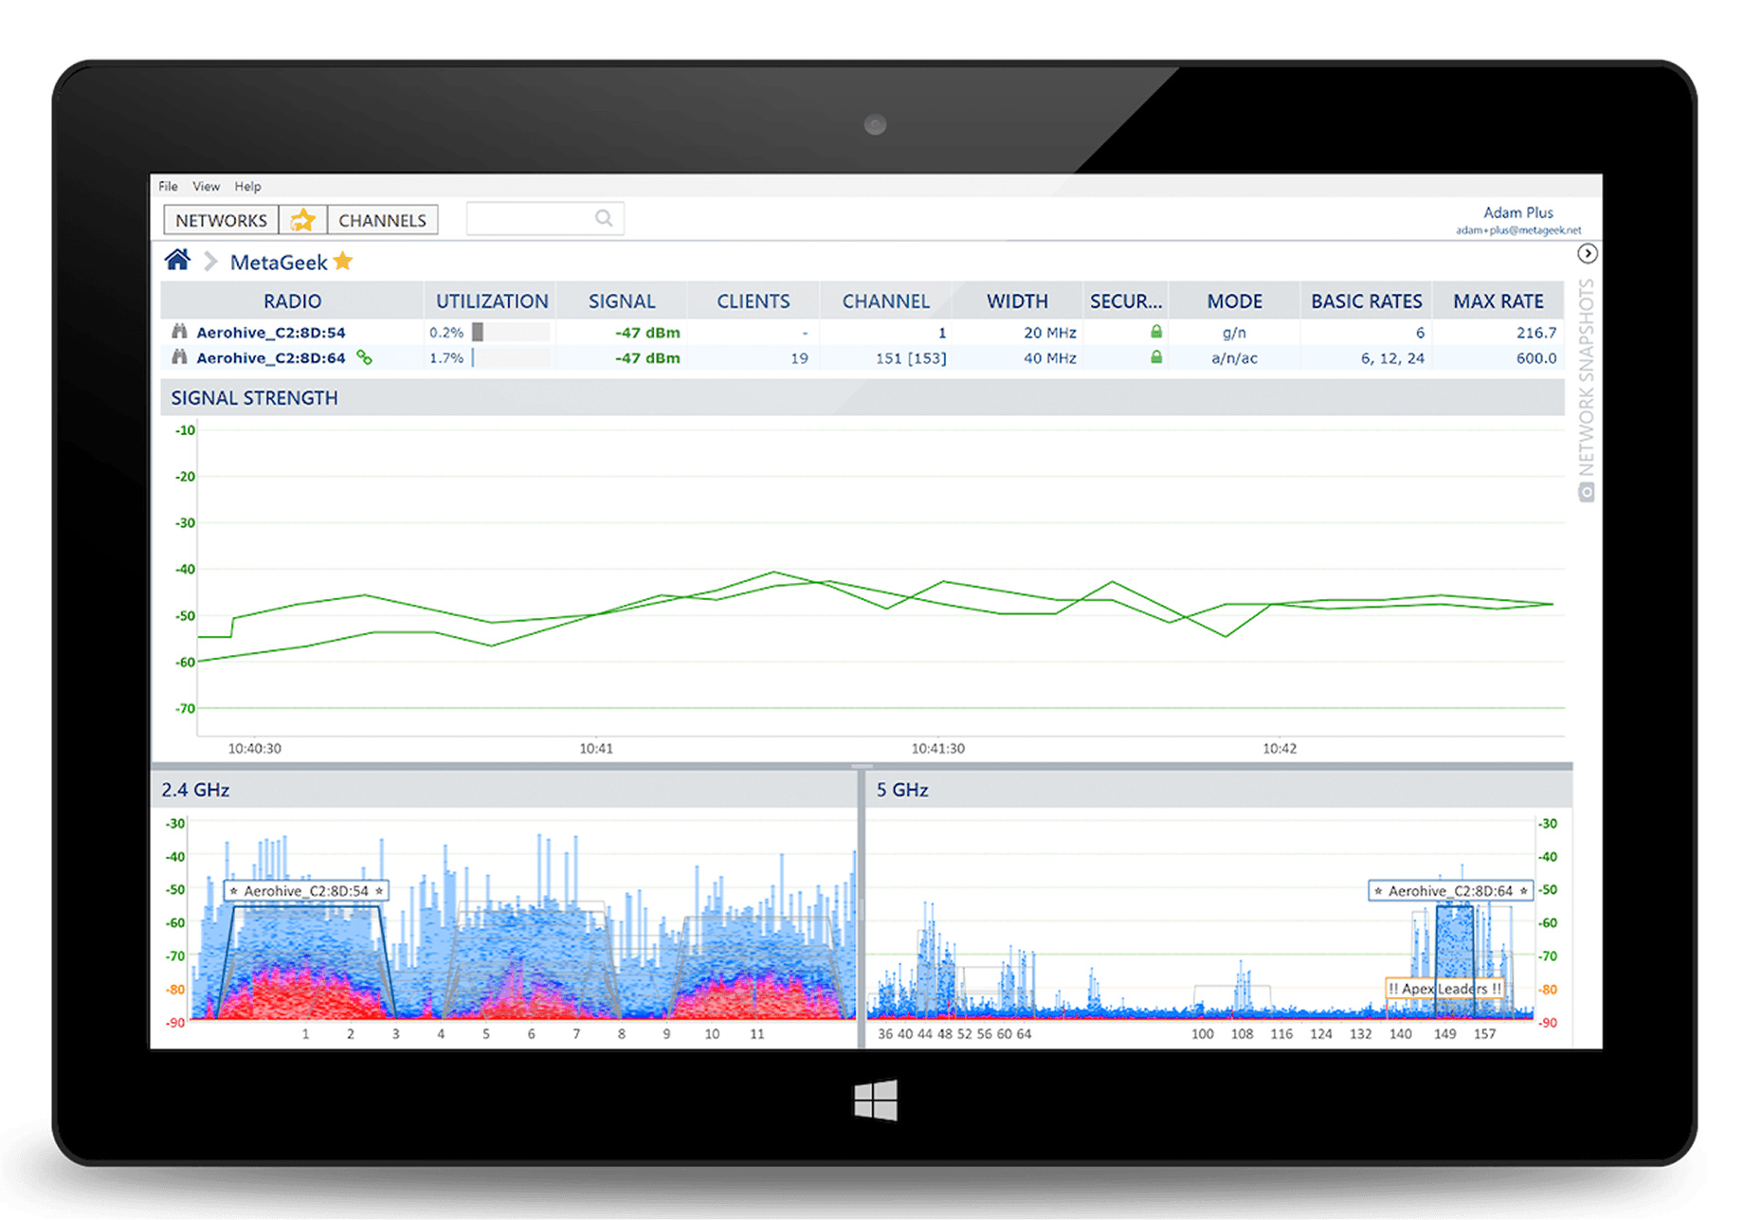
Task: Click the lock icon in the g/n row
Action: click(1156, 331)
